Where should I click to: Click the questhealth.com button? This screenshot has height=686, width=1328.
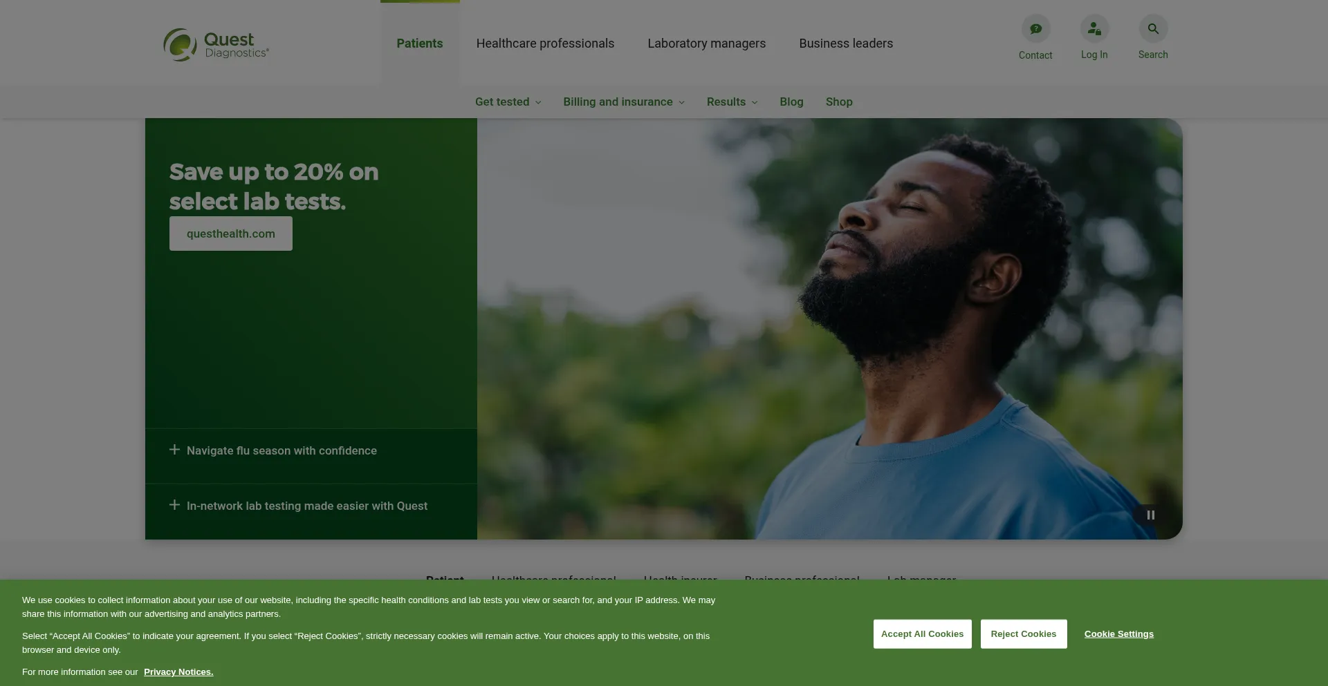231,234
